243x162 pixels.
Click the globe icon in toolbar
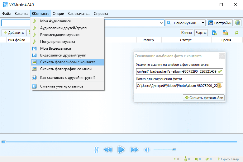[x=238, y=23]
